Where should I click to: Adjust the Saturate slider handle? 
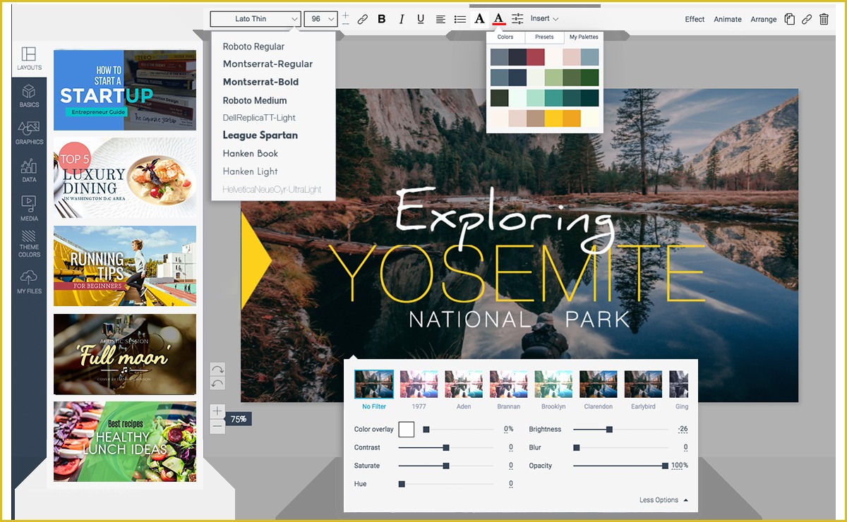tap(445, 466)
